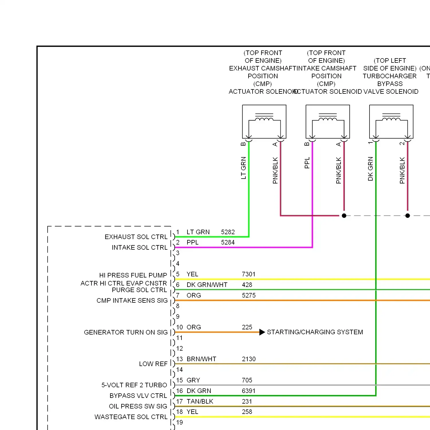This screenshot has width=430, height=430.
Task: Click the splice dot below intake solenoid
Action: coord(344,216)
